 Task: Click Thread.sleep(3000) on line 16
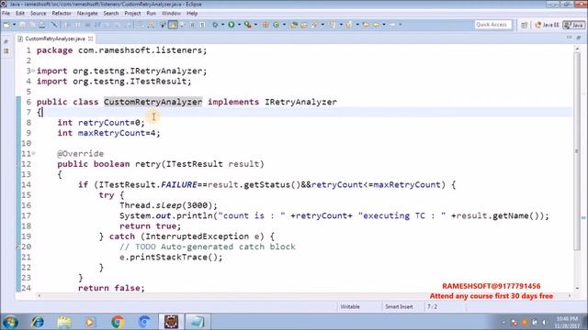tap(168, 205)
